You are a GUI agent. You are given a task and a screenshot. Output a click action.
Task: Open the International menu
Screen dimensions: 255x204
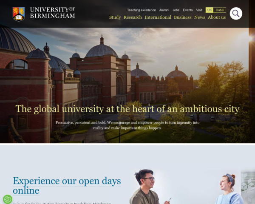[158, 17]
